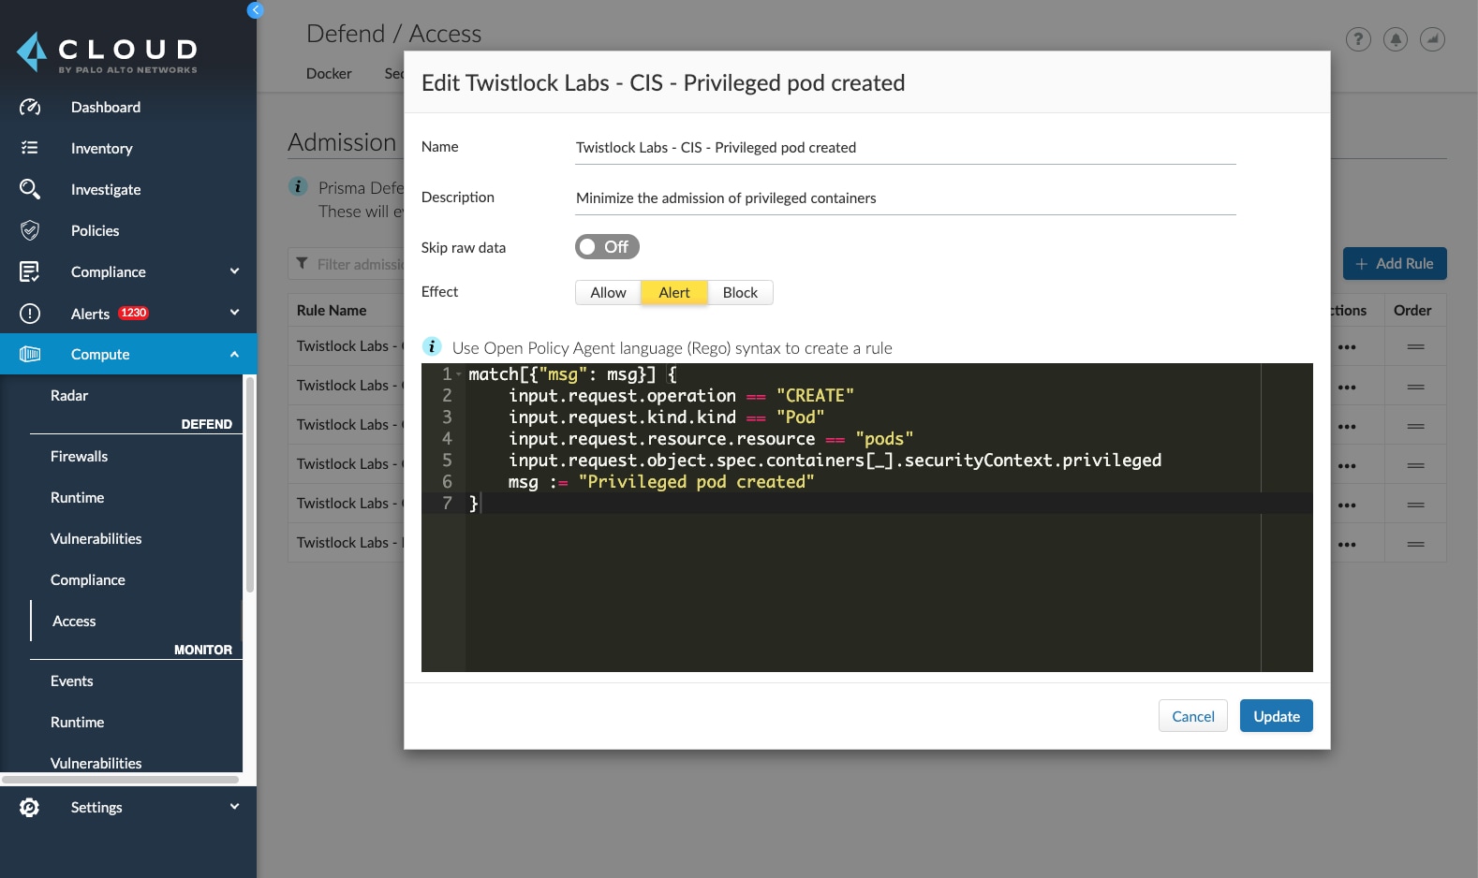Open Radar in the Compute menu
The height and width of the screenshot is (878, 1478).
pos(69,395)
